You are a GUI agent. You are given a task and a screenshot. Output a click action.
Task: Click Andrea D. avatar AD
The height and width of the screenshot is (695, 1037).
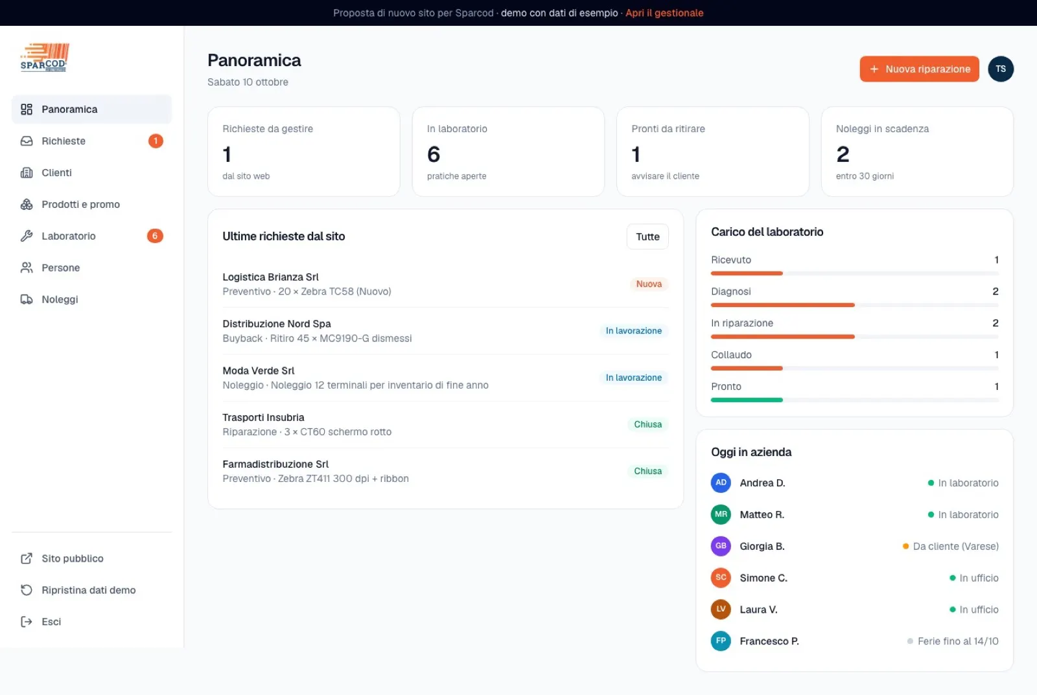tap(721, 483)
